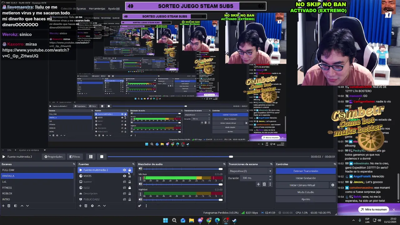Screen dimensions: 400x225
Task: Add a new source in Fuentes toolbar
Action: pos(80,206)
